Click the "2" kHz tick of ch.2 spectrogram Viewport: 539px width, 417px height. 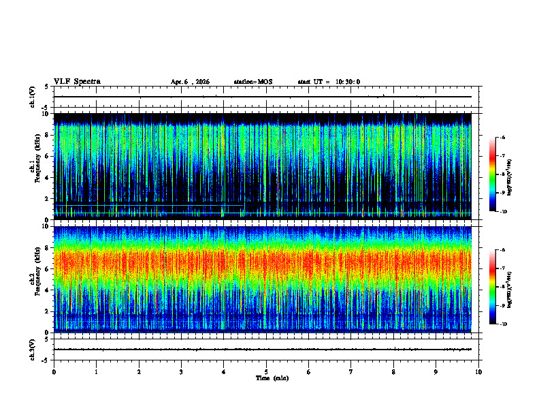click(x=47, y=311)
